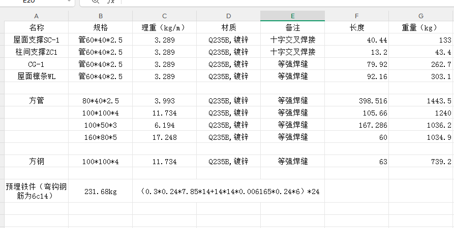
Task: Click 100*100*4 in the 方钢 row
Action: point(101,161)
